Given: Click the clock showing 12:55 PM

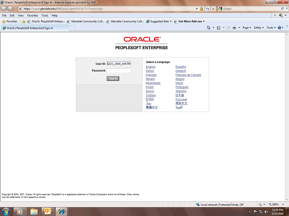Looking at the screenshot, I should click(277, 210).
